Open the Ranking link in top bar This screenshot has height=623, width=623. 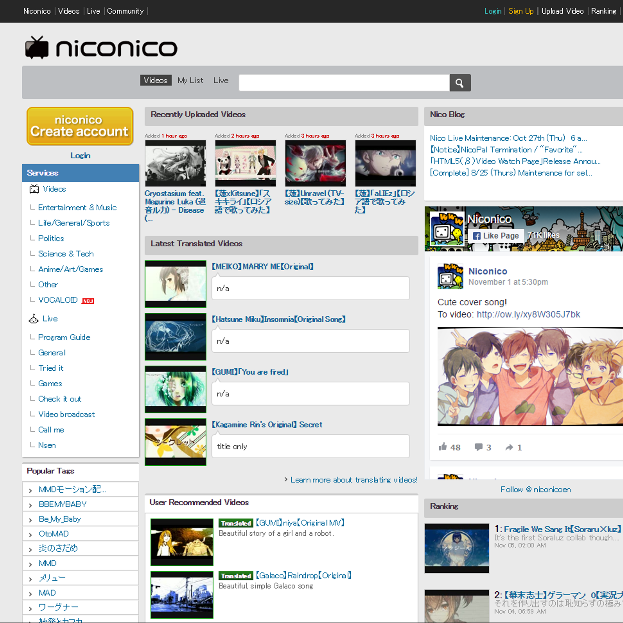604,11
